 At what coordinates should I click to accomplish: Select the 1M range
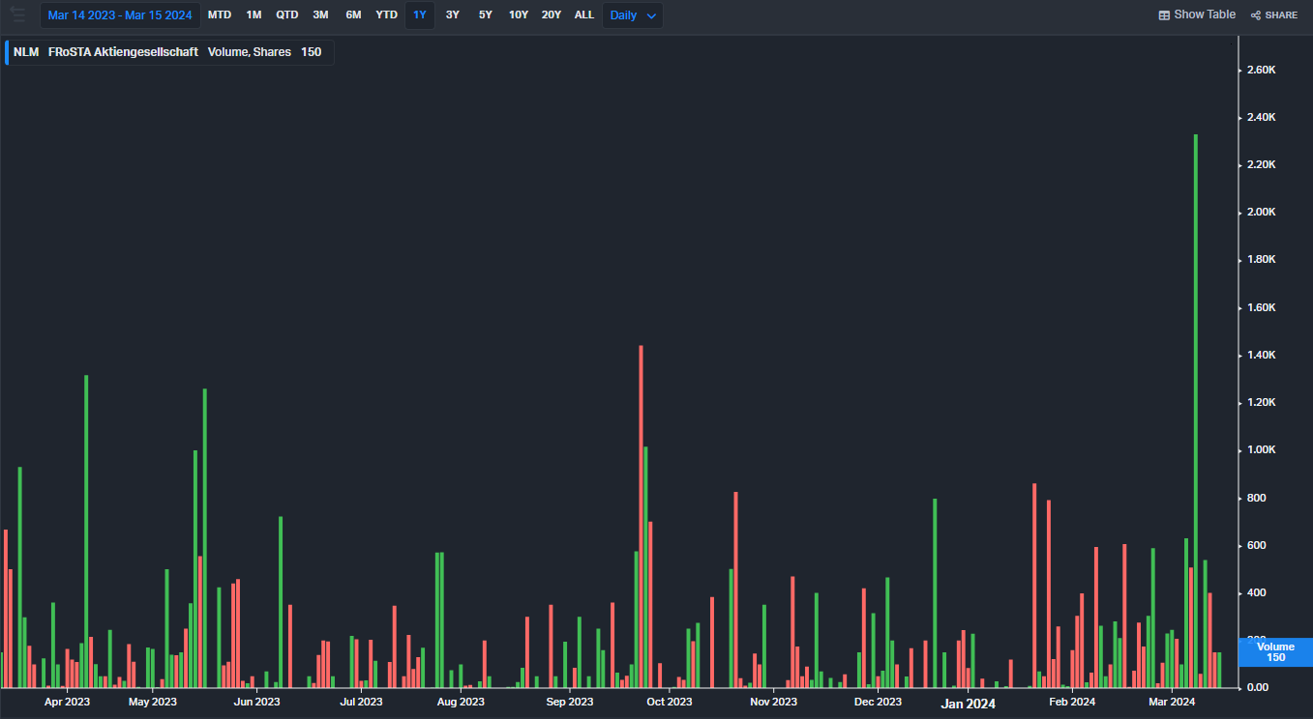254,15
